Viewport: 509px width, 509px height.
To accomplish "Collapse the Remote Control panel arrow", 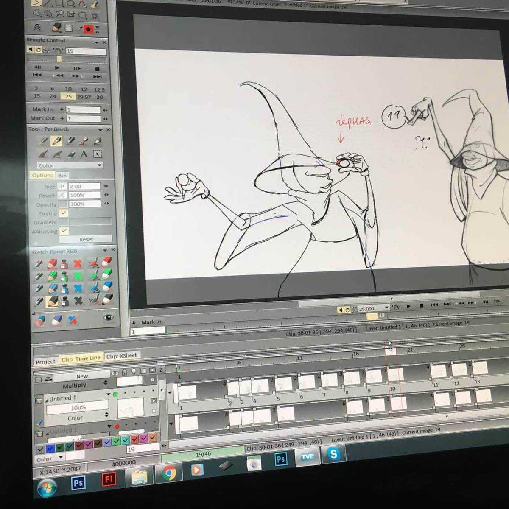I will click(97, 42).
